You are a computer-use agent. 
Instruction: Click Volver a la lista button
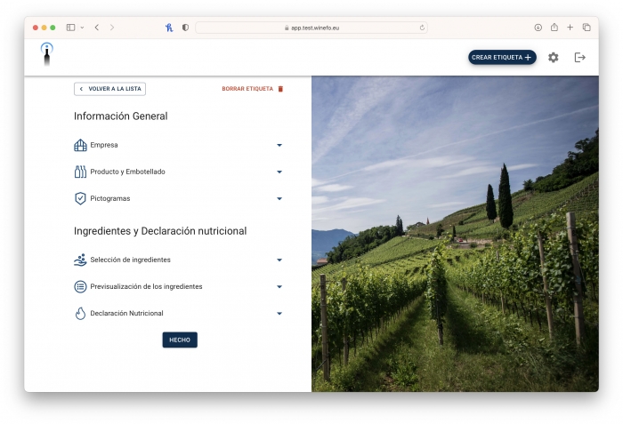[x=109, y=89]
